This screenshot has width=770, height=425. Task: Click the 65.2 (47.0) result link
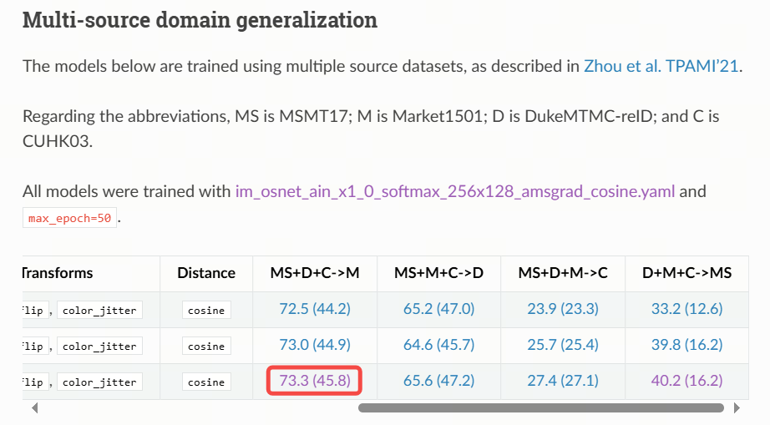point(438,309)
